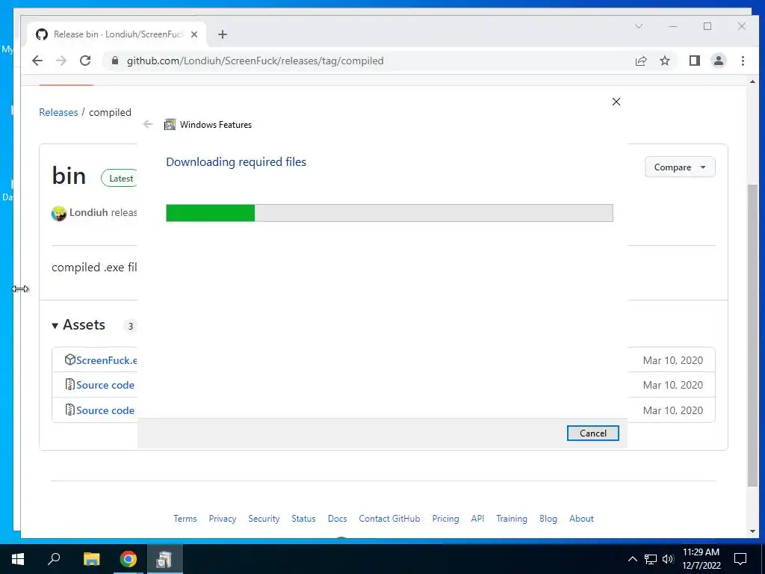Open the notification center
Viewport: 765px width, 574px height.
(x=740, y=559)
